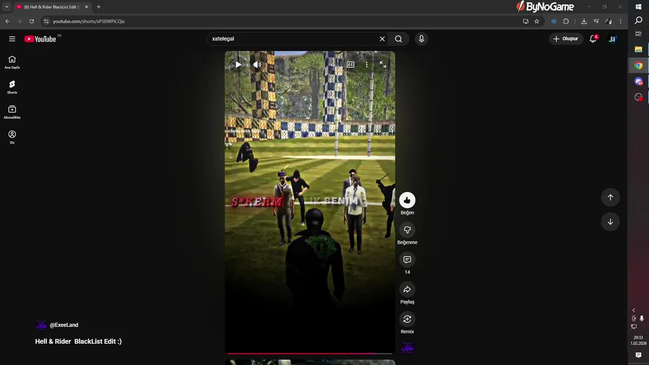Close the Hell & Rider browser tab
The width and height of the screenshot is (649, 365).
(x=86, y=7)
